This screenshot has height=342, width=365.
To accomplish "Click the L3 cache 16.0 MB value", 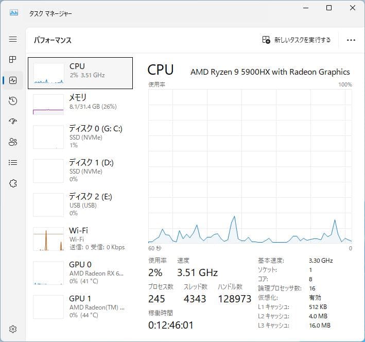I will 320,326.
